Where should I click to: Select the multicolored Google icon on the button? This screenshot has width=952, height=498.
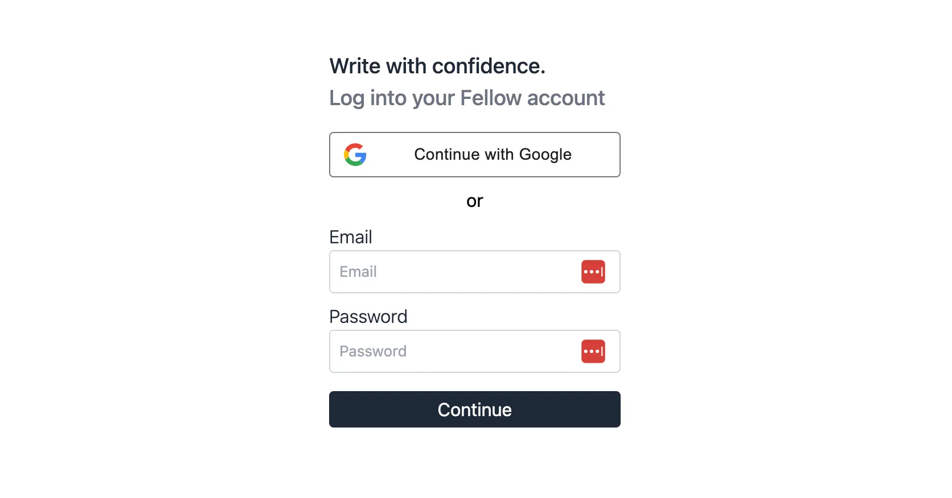pyautogui.click(x=355, y=154)
